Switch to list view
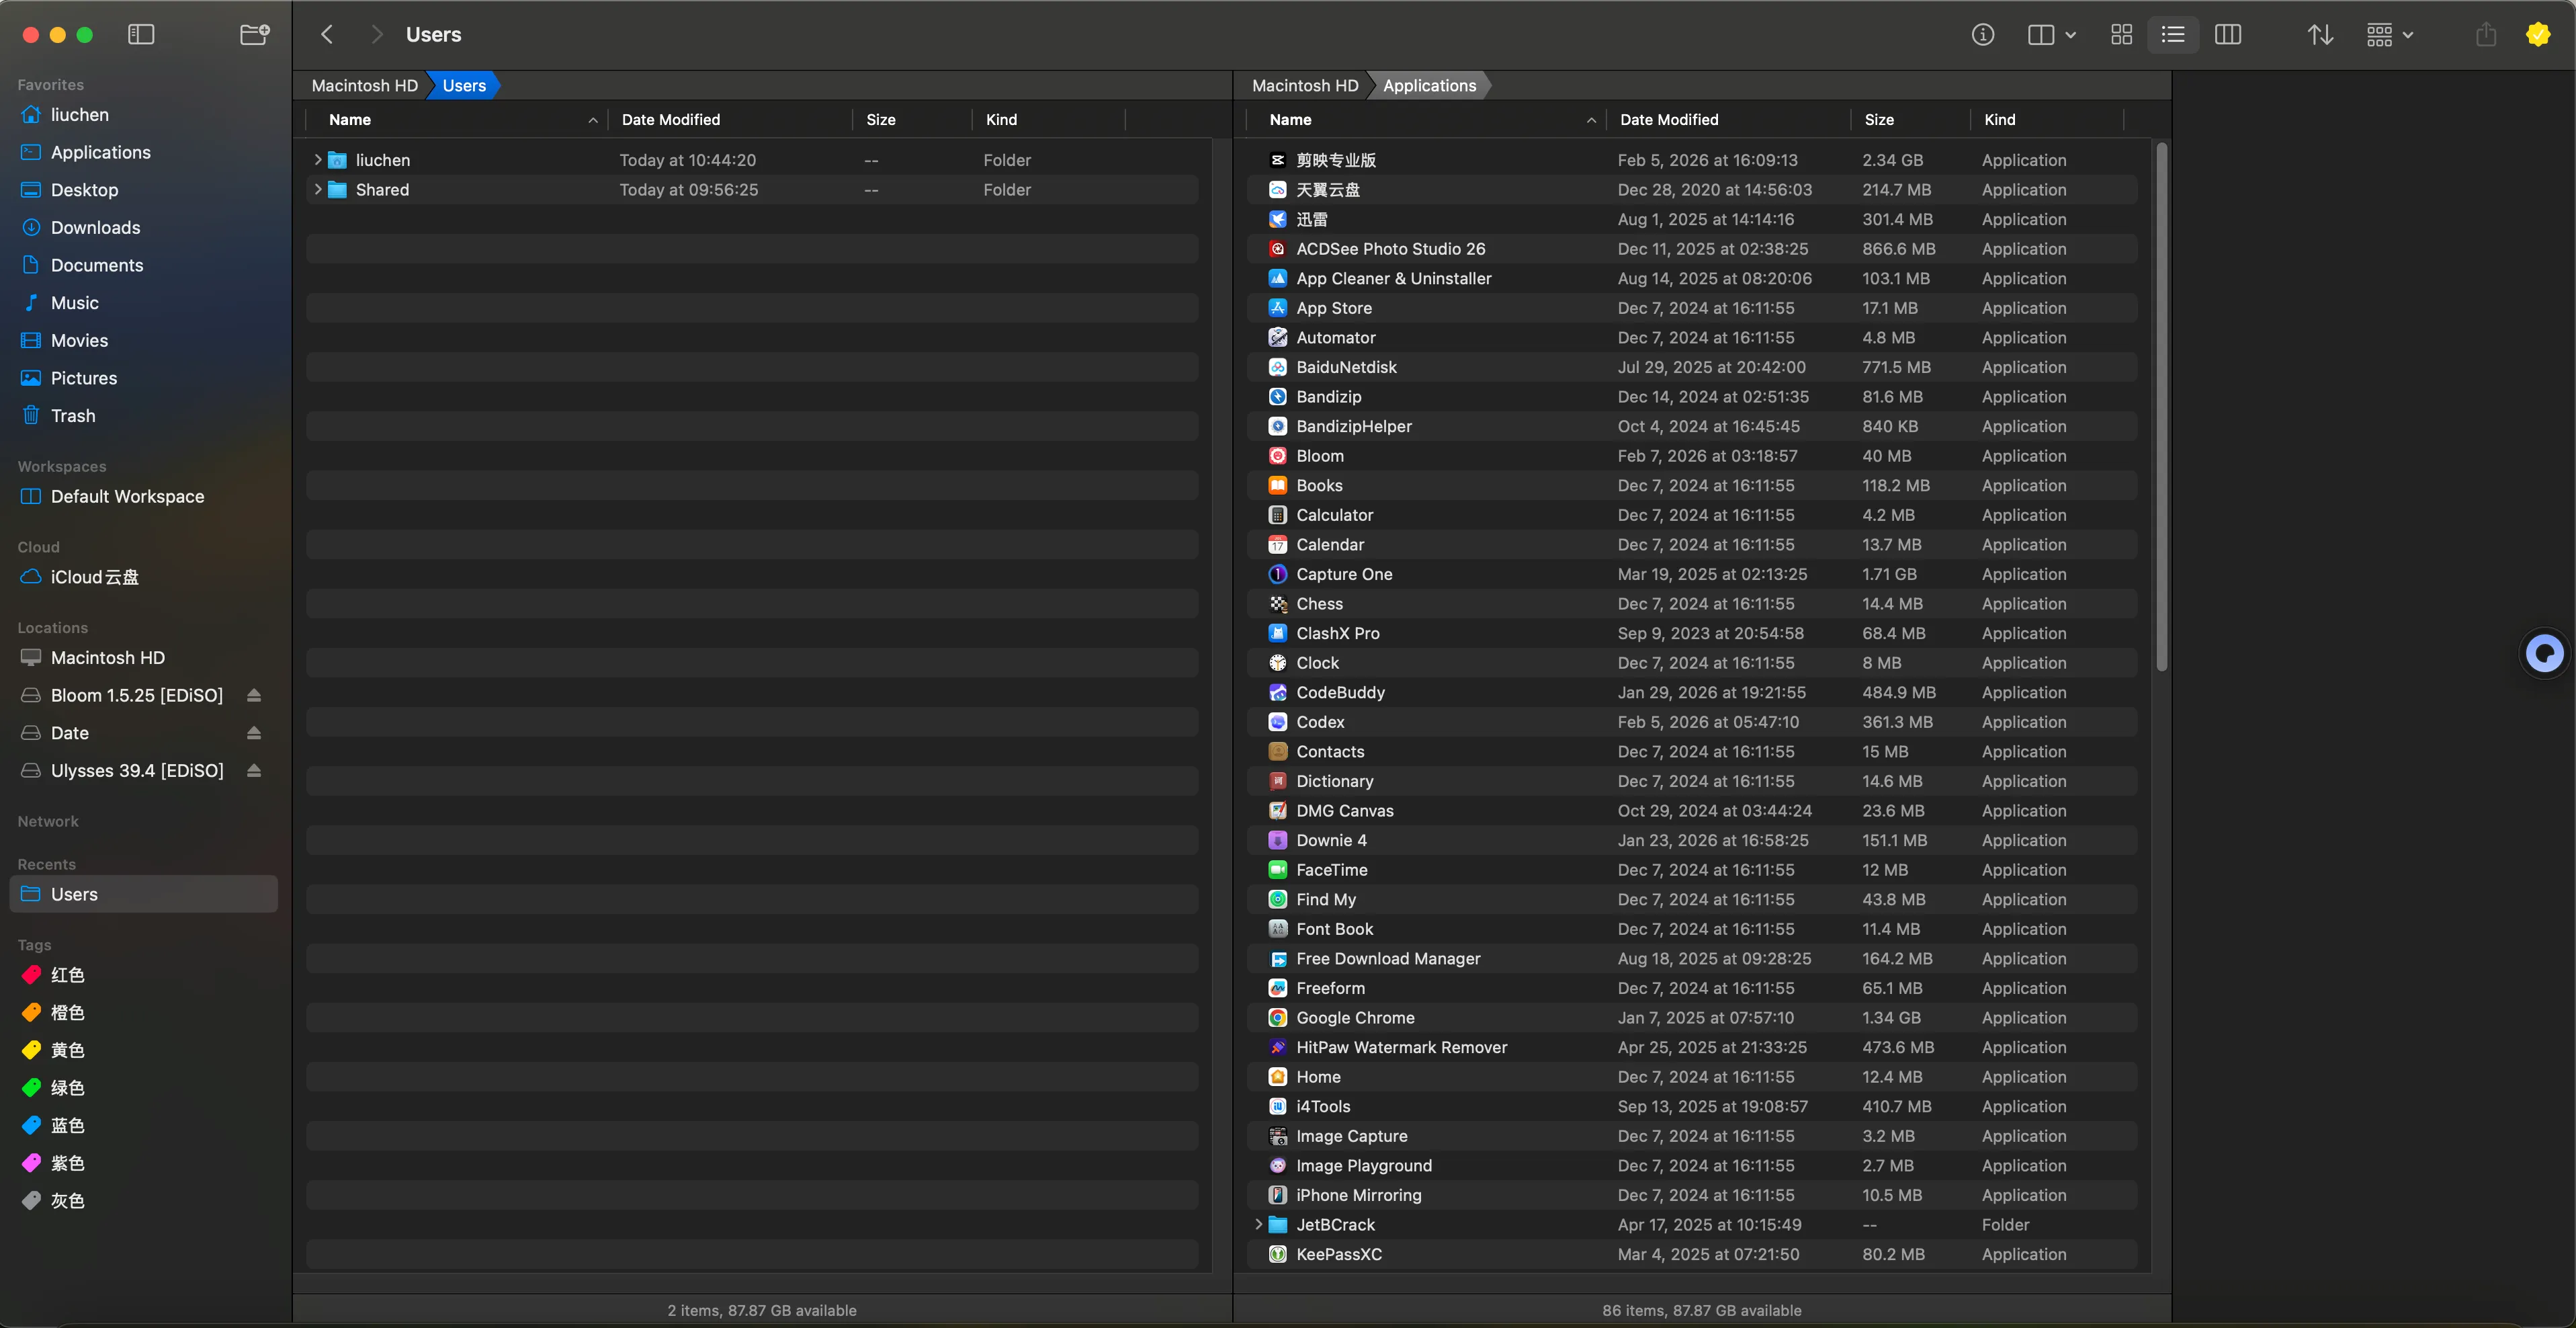Image resolution: width=2576 pixels, height=1328 pixels. (2173, 35)
